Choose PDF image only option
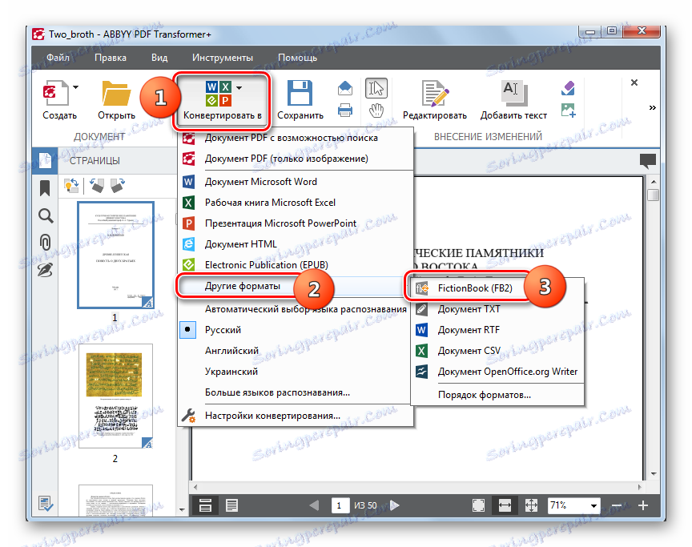 click(x=295, y=159)
